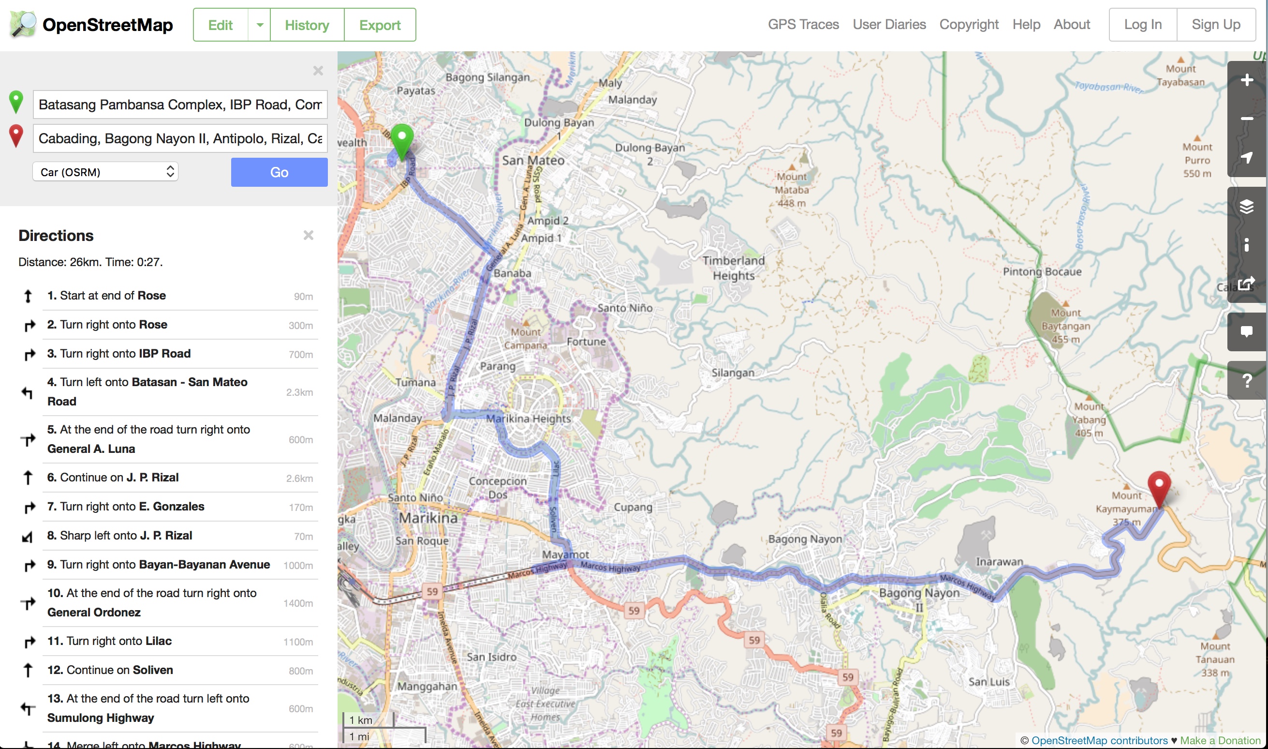Open the share map icon

1248,283
